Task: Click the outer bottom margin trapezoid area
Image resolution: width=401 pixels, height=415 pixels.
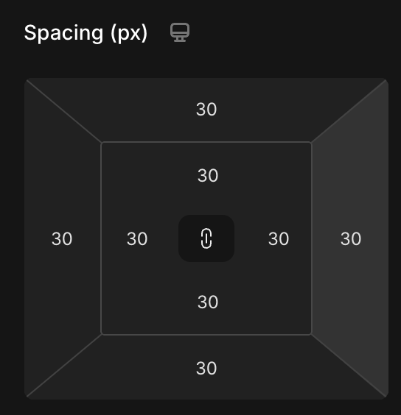Action: [x=206, y=367]
